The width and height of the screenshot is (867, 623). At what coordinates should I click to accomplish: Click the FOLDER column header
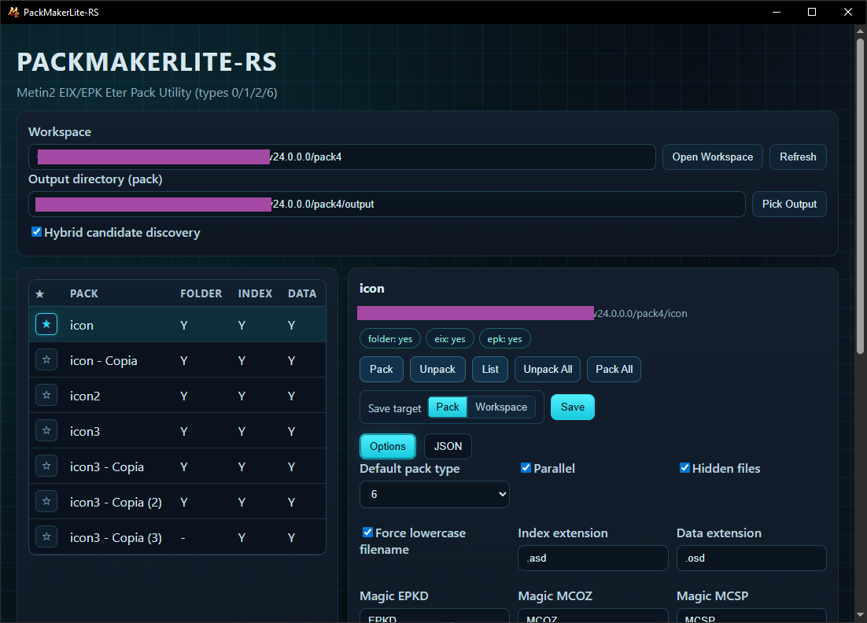[201, 293]
